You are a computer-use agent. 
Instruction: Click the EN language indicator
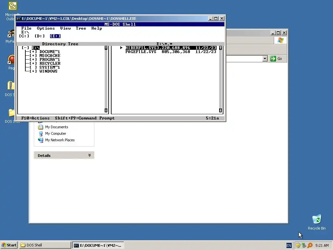tap(289, 245)
